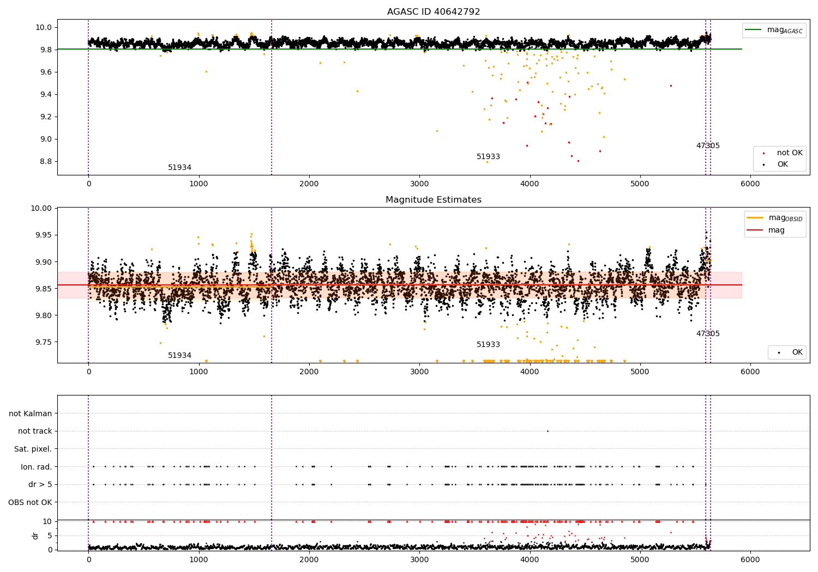Click the green mag AGASC legend line
818x572 pixels.
(754, 30)
